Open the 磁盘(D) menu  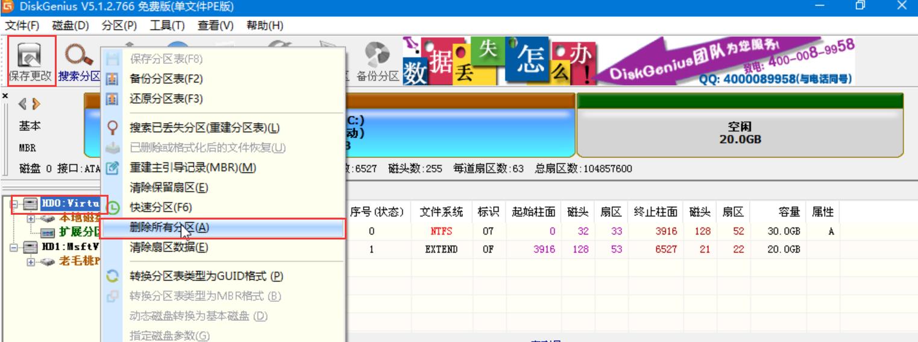71,26
